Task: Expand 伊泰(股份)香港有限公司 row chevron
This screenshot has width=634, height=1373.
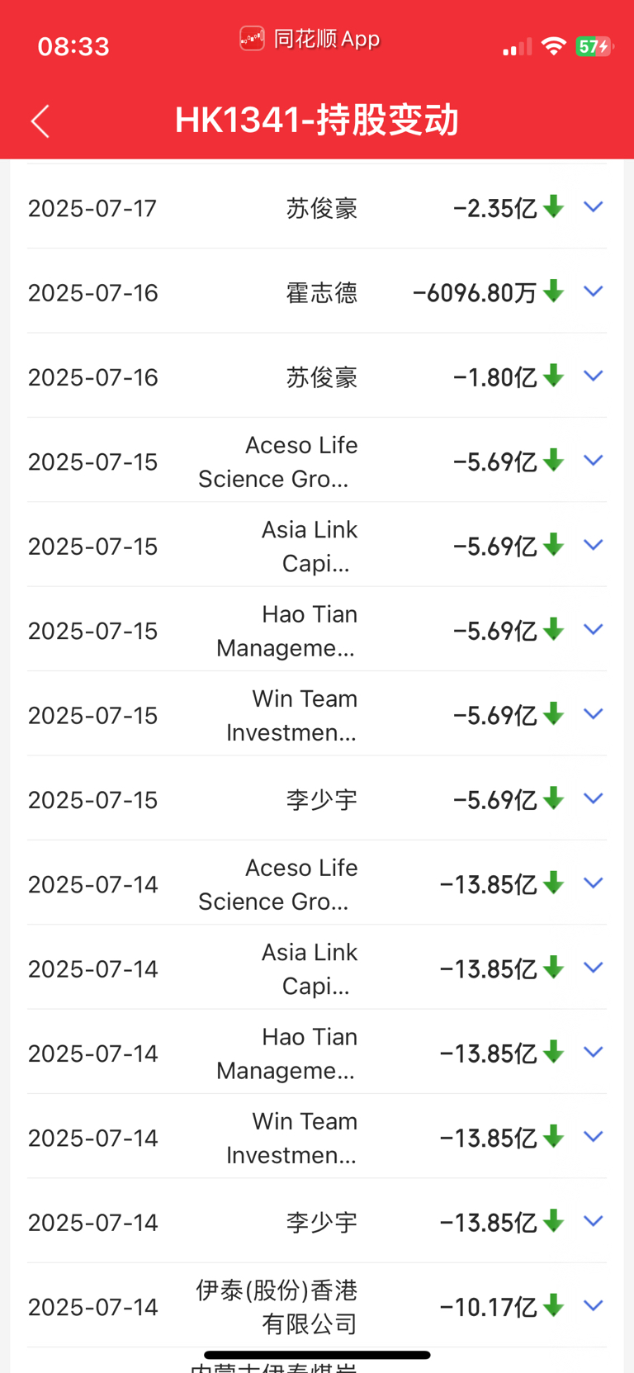Action: 593,1305
